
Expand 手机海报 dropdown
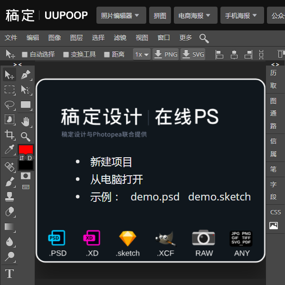pos(242,15)
